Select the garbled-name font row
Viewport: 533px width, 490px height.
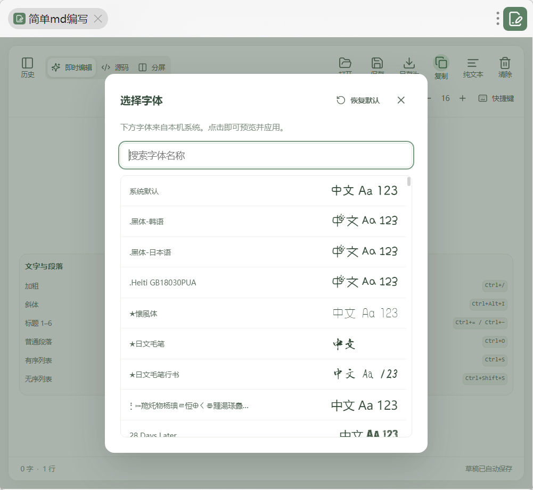[264, 405]
